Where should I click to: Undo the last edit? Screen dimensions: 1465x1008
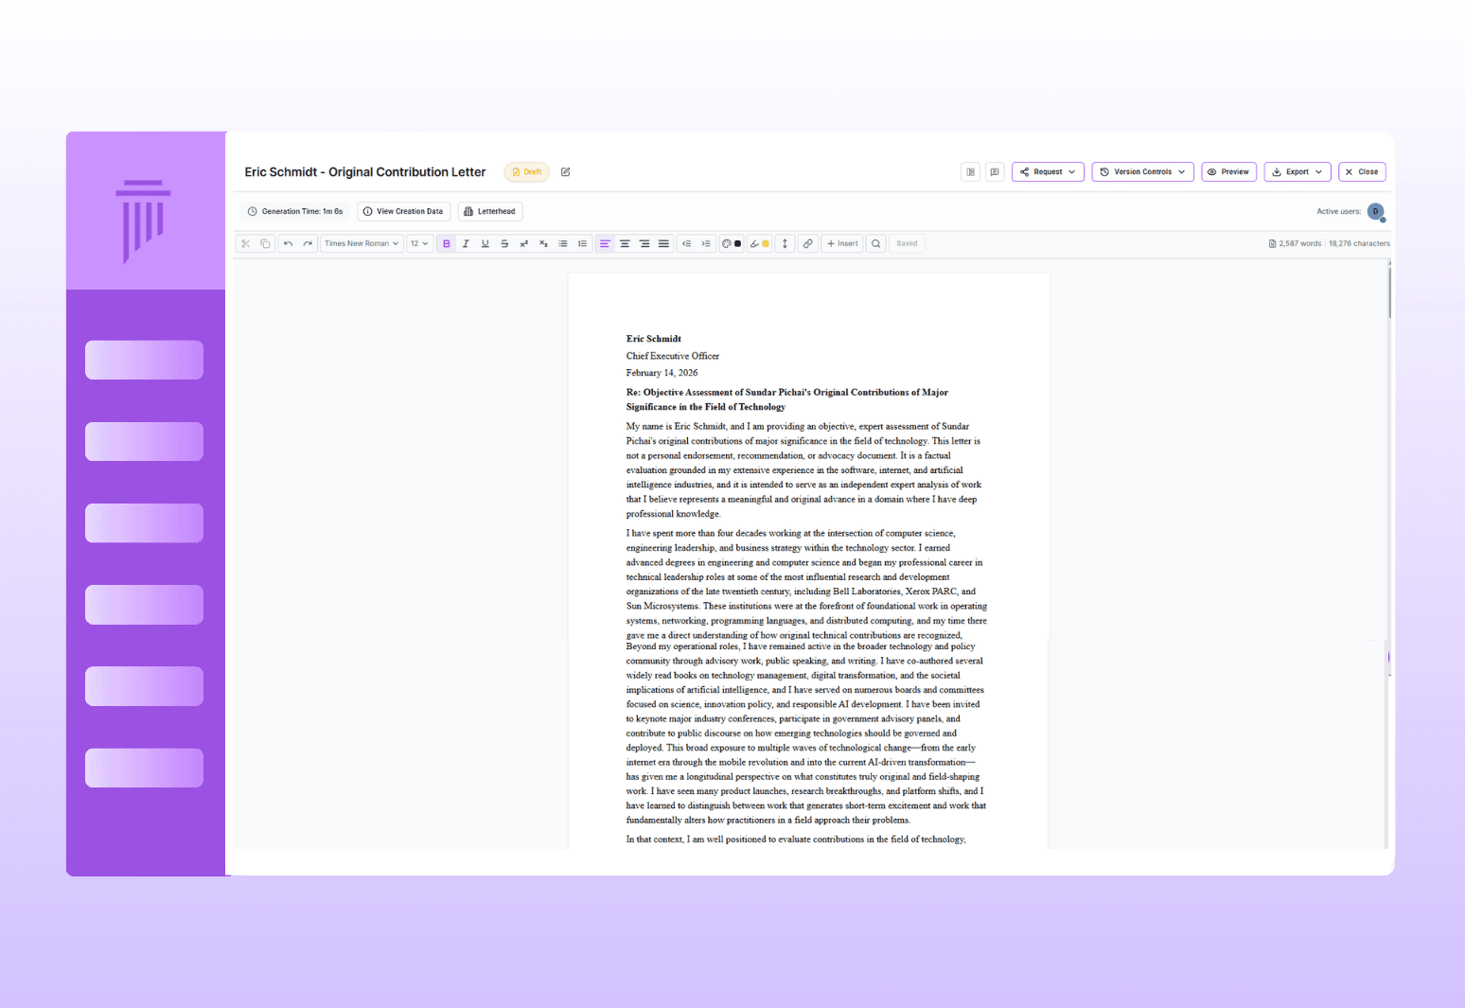[x=288, y=243]
